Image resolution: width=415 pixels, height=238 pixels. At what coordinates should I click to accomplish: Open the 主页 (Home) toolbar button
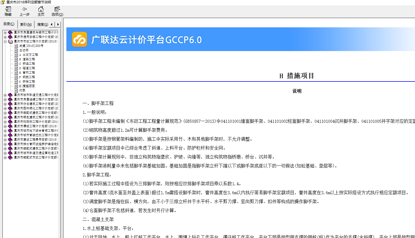click(x=41, y=11)
